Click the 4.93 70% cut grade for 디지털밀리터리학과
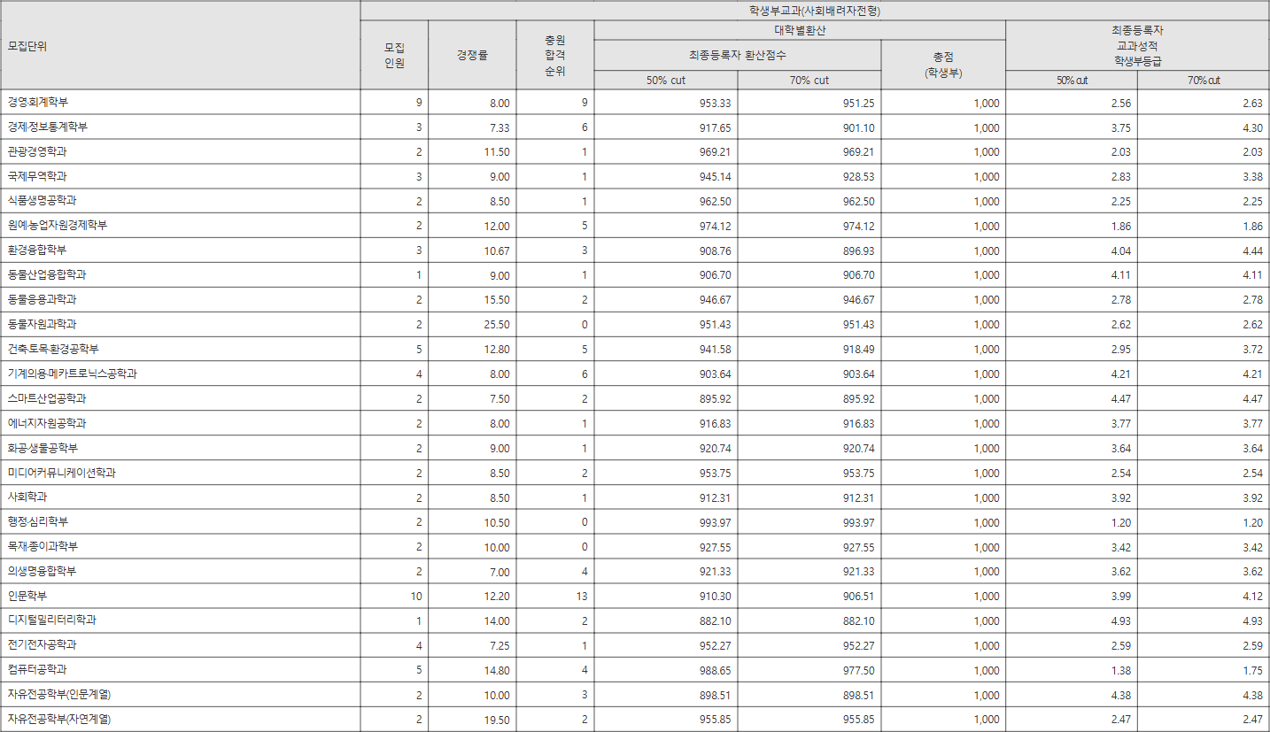Image resolution: width=1270 pixels, height=732 pixels. click(1251, 621)
